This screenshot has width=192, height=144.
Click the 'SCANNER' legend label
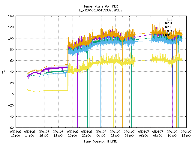tap(166, 35)
